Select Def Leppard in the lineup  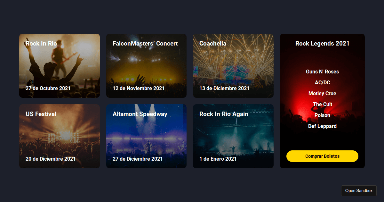pyautogui.click(x=322, y=126)
